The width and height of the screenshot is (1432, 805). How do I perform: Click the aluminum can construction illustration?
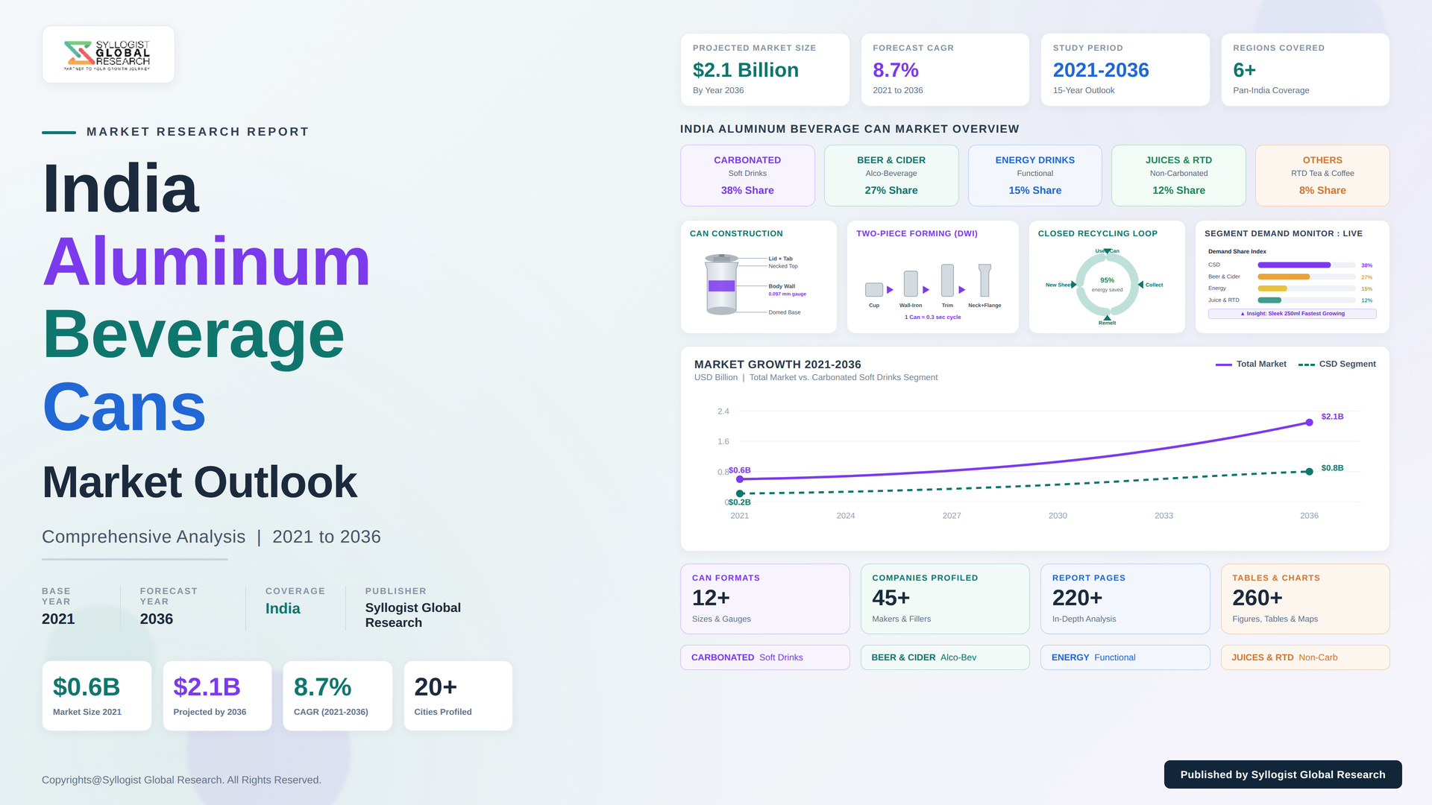click(721, 285)
